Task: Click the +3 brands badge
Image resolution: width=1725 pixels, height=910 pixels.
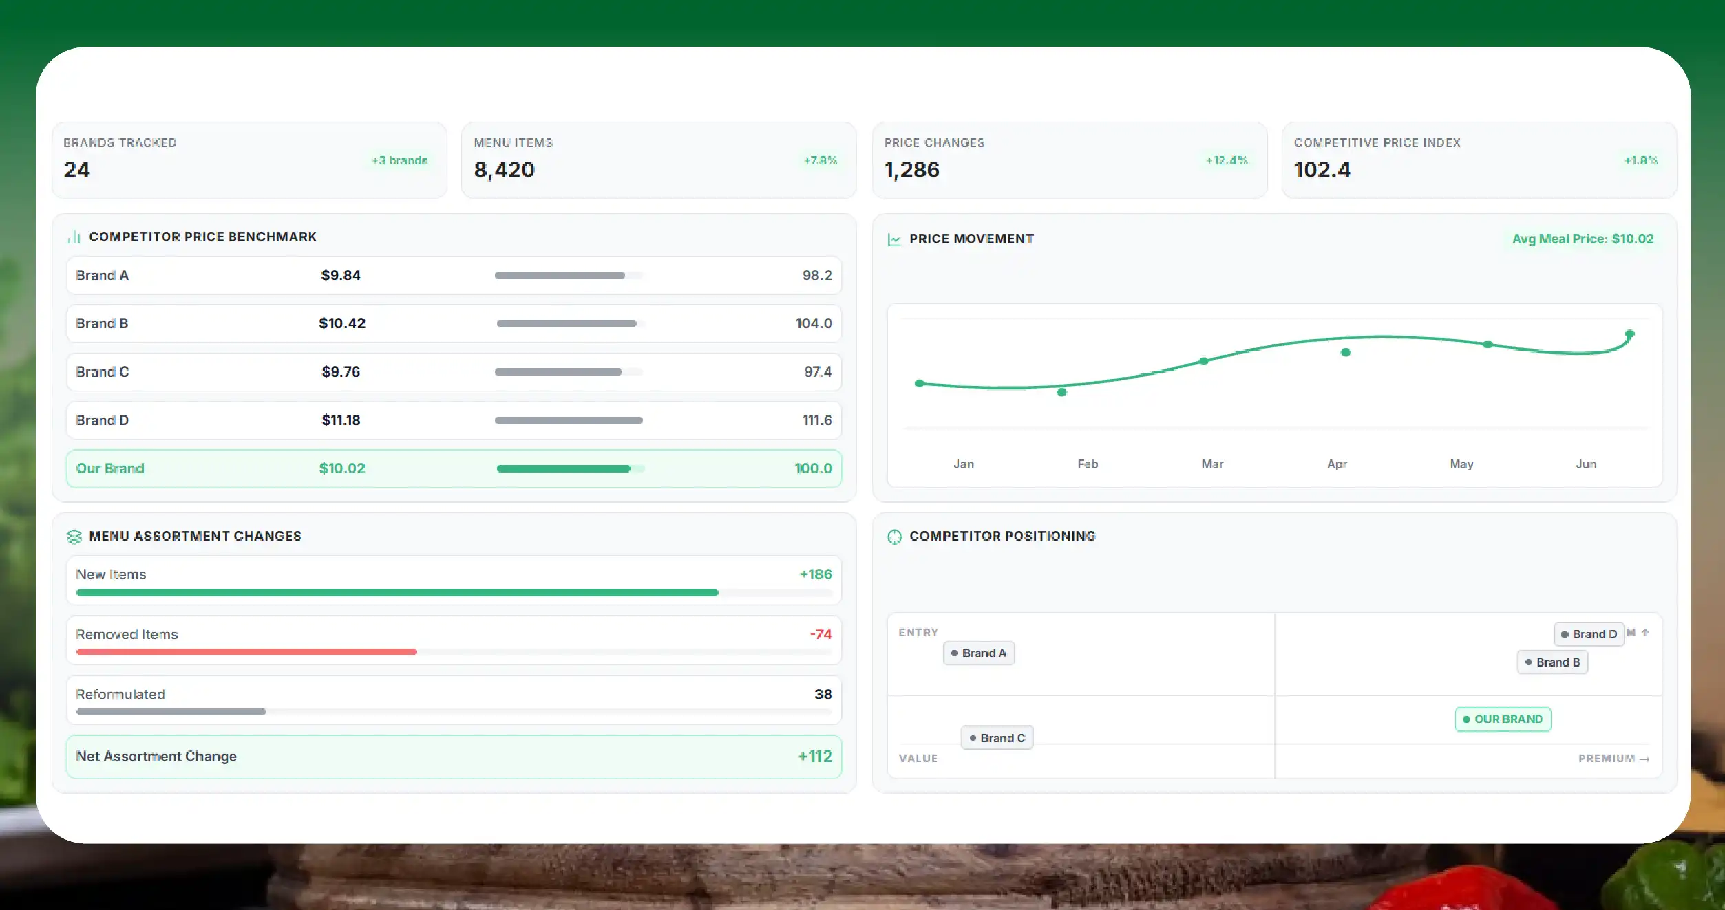Action: pos(399,160)
